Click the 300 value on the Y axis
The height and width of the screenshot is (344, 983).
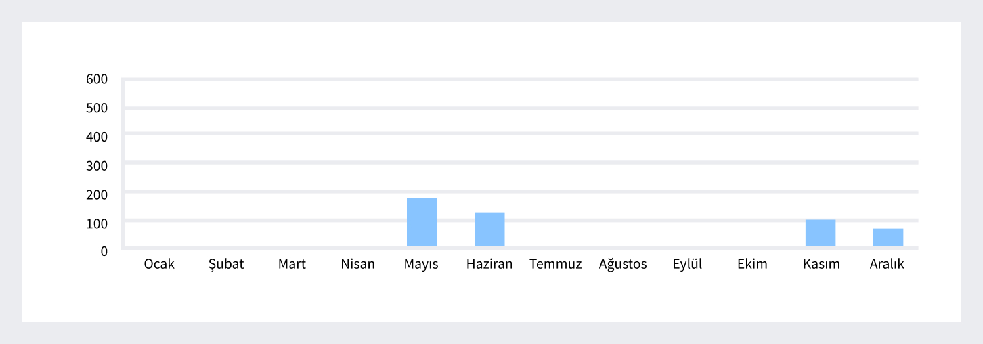click(97, 165)
